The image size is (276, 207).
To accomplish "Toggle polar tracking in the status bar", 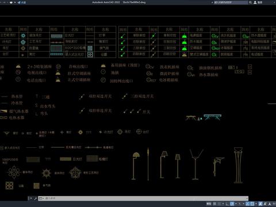I will click(232, 204).
